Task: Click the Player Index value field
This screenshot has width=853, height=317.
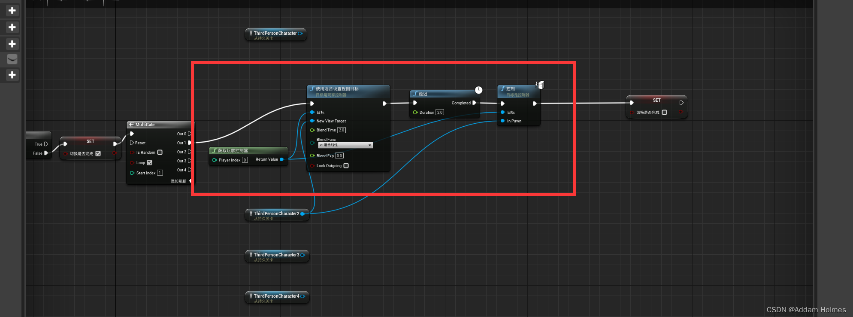Action: 245,160
